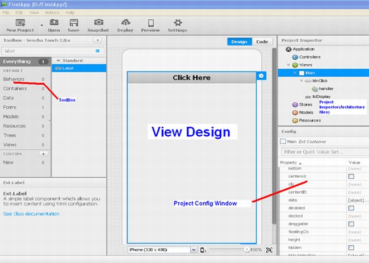Click the toolbox search field

(53, 51)
